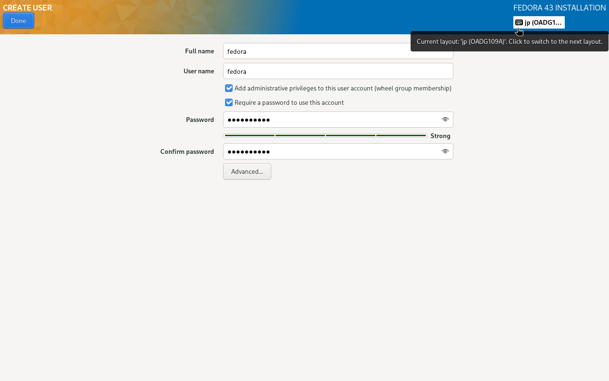
Task: Click the CREATE USER heading
Action: click(28, 8)
